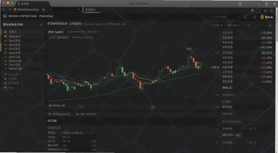
Task: Click the BHANANK sidebar heading
Action: coord(13,24)
